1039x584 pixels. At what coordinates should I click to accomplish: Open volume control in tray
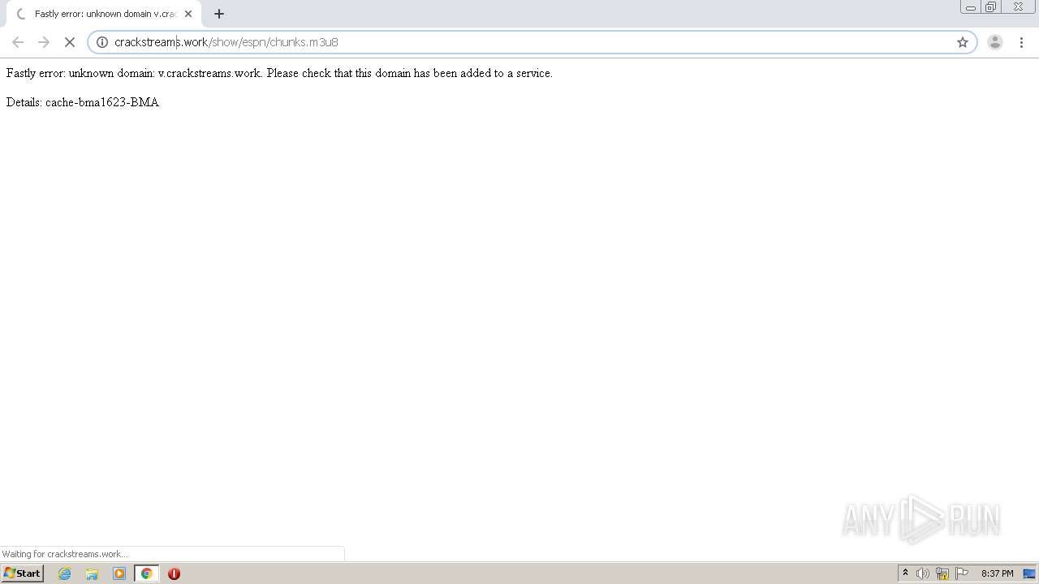pyautogui.click(x=923, y=573)
